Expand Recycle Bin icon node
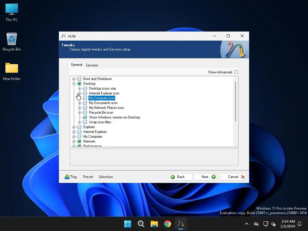 click(79, 112)
